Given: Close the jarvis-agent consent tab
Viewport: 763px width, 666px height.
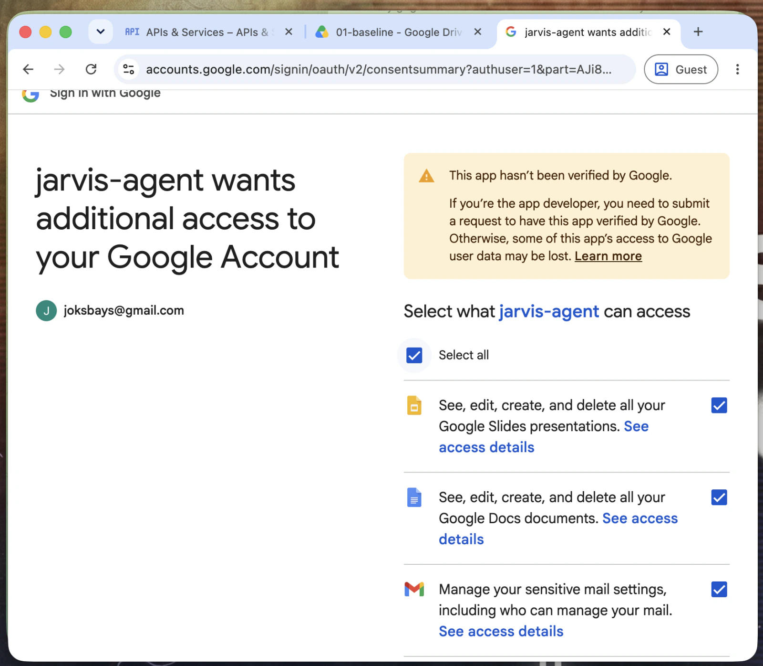Looking at the screenshot, I should [x=667, y=32].
